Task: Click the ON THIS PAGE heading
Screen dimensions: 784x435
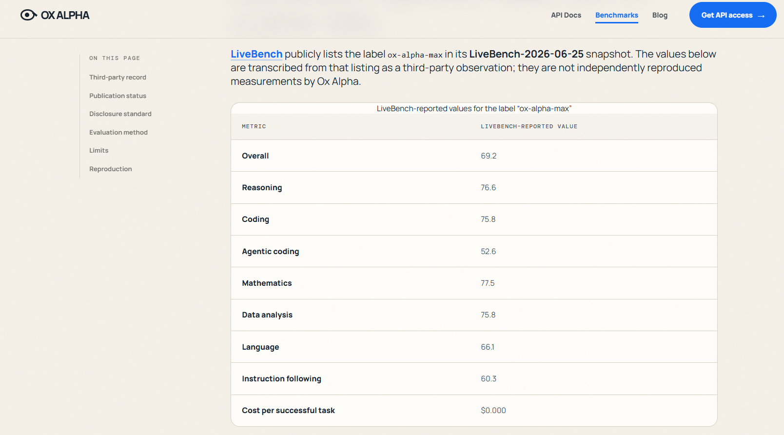Action: 115,58
